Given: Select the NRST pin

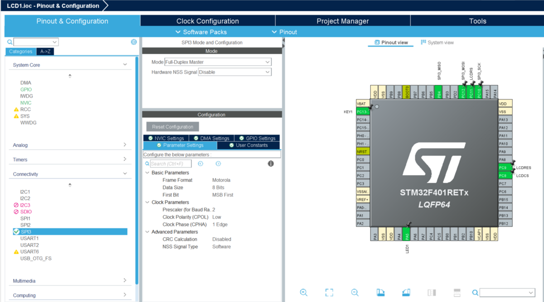Looking at the screenshot, I should click(x=363, y=151).
